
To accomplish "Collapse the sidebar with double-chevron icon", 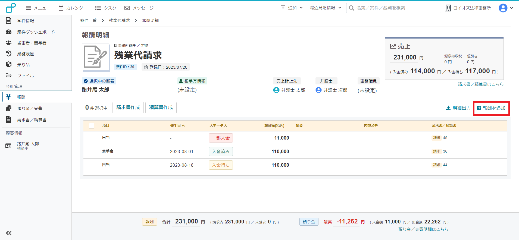I will click(9, 233).
